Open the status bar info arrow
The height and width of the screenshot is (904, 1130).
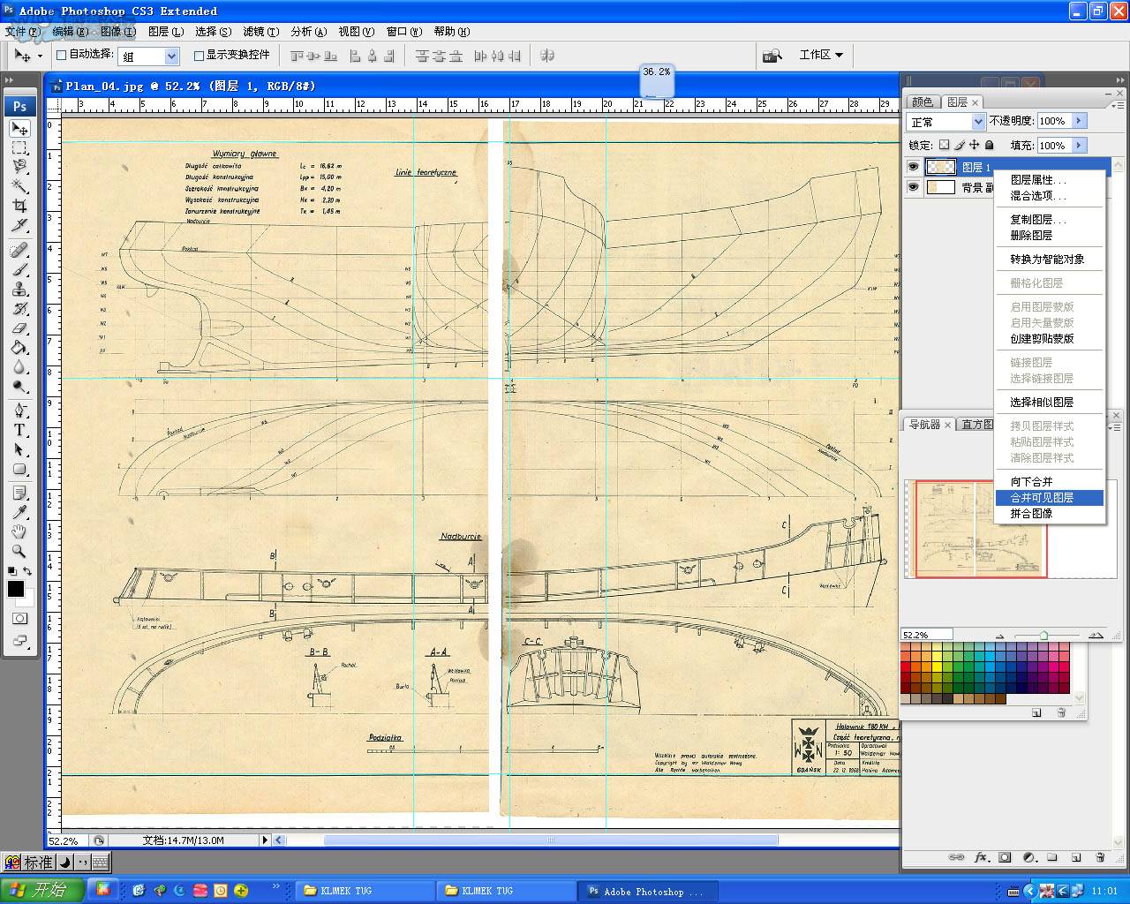point(264,840)
